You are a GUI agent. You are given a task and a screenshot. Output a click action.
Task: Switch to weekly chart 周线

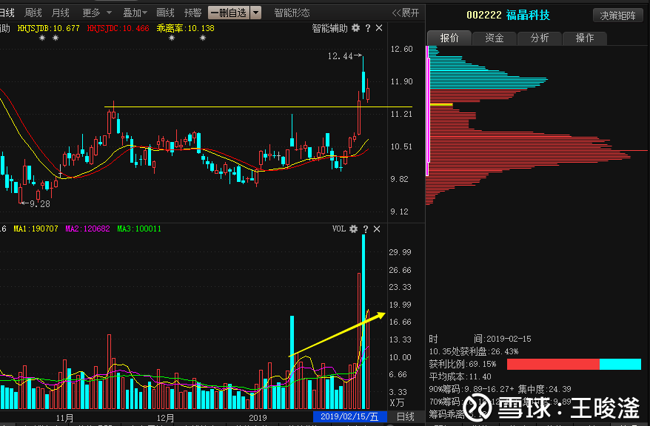point(33,13)
